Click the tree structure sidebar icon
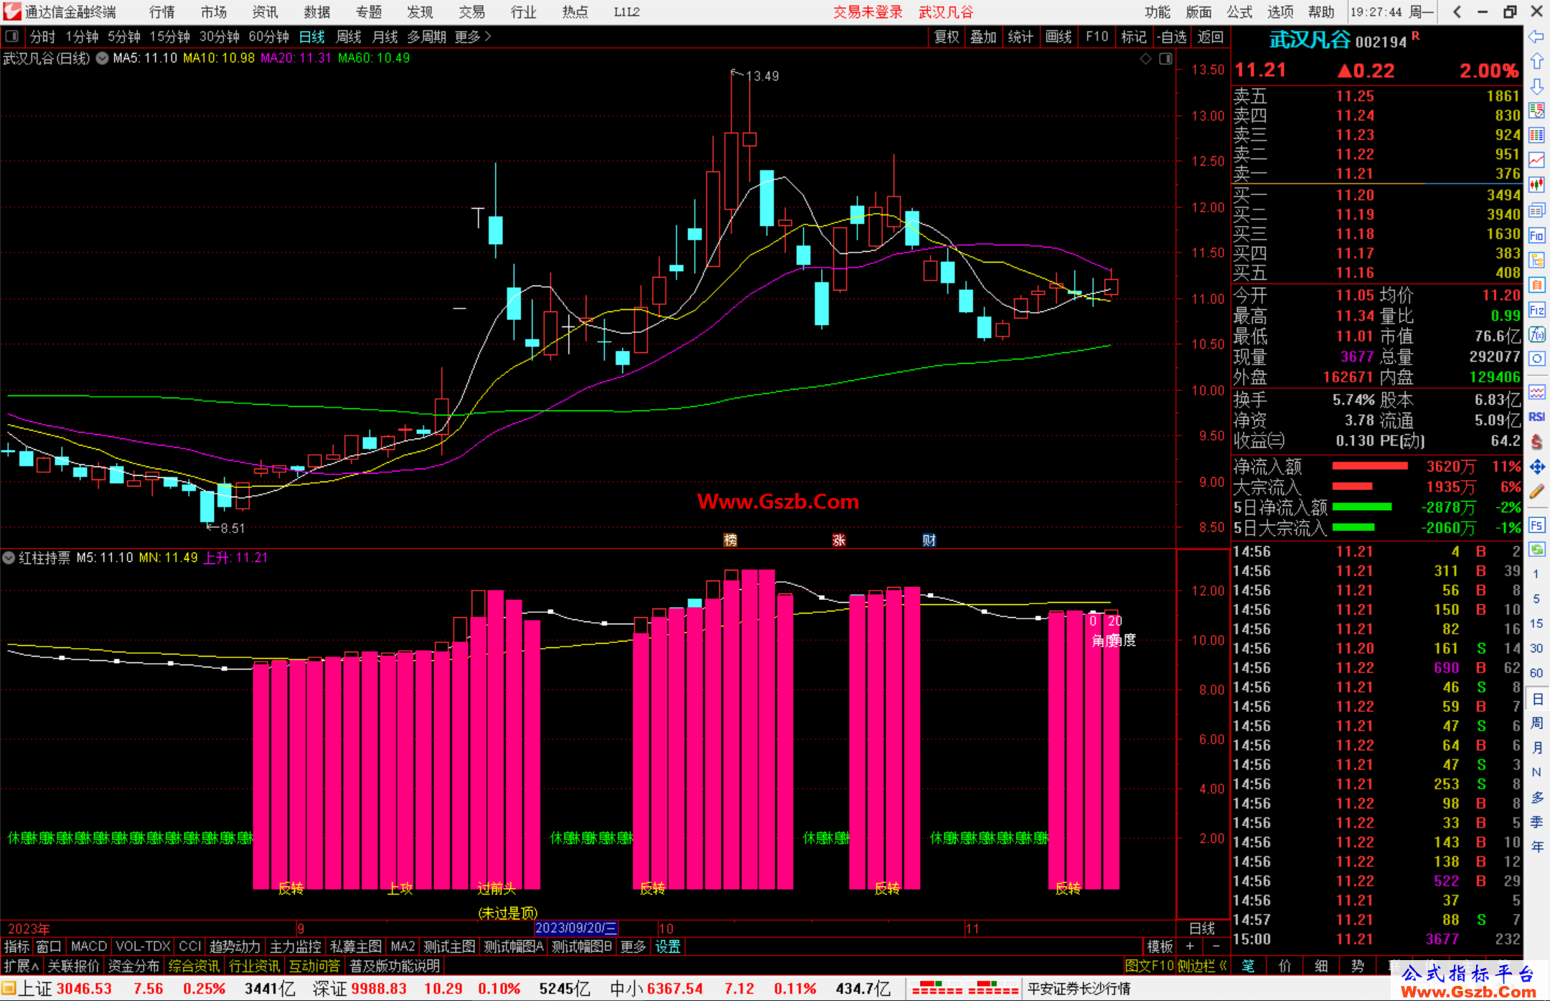Screen dimensions: 1550x1001 (x=1536, y=260)
